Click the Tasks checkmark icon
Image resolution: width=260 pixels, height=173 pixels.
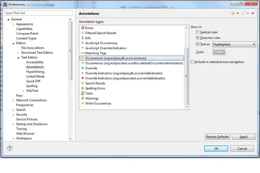pos(83,93)
